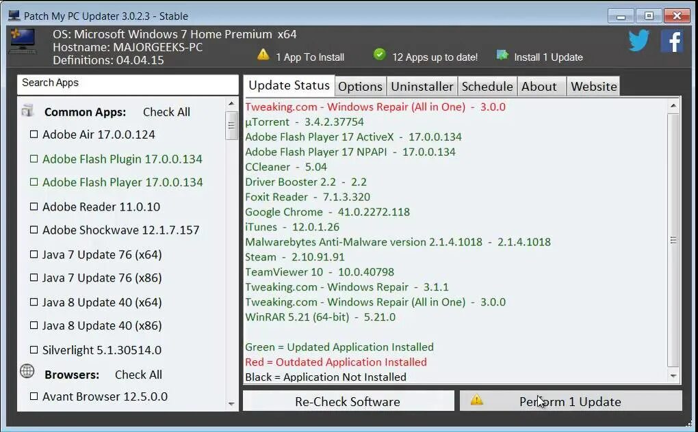Screen dimensions: 698x432
Task: Click the Browsers heading
Action: (x=72, y=375)
